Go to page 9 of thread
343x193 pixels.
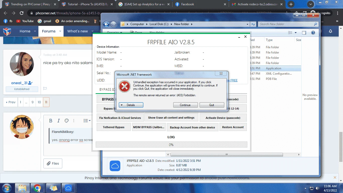[32, 102]
